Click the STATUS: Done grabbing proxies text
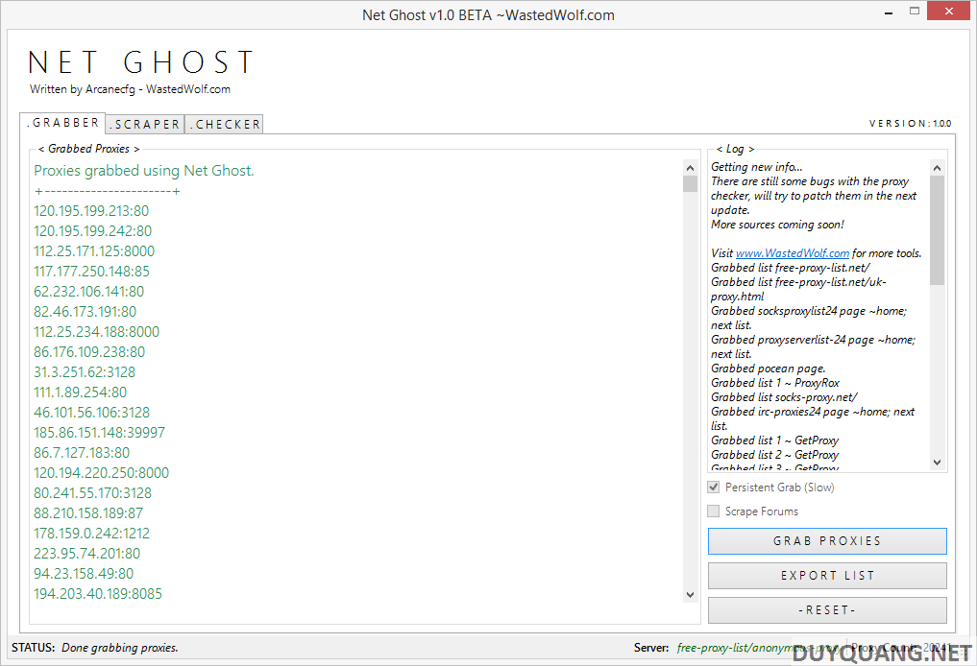This screenshot has height=666, width=977. [103, 648]
